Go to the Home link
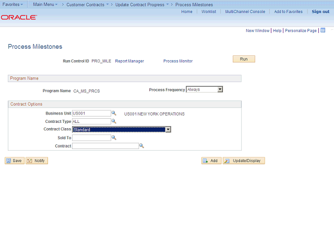The image size is (334, 251). (x=187, y=12)
